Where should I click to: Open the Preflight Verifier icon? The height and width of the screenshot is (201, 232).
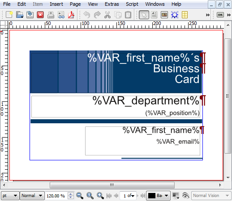pos(61,15)
